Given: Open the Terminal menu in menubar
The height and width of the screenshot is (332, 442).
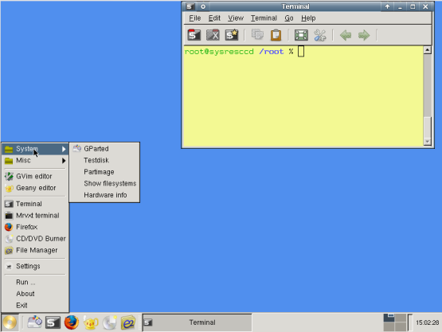Looking at the screenshot, I should pyautogui.click(x=264, y=18).
